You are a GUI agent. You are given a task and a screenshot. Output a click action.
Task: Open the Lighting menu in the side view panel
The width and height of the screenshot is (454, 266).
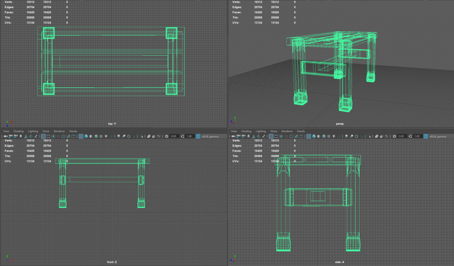[261, 131]
